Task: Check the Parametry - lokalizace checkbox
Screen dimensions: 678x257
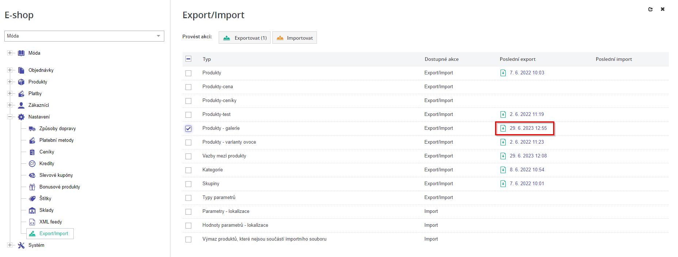Action: 188,212
